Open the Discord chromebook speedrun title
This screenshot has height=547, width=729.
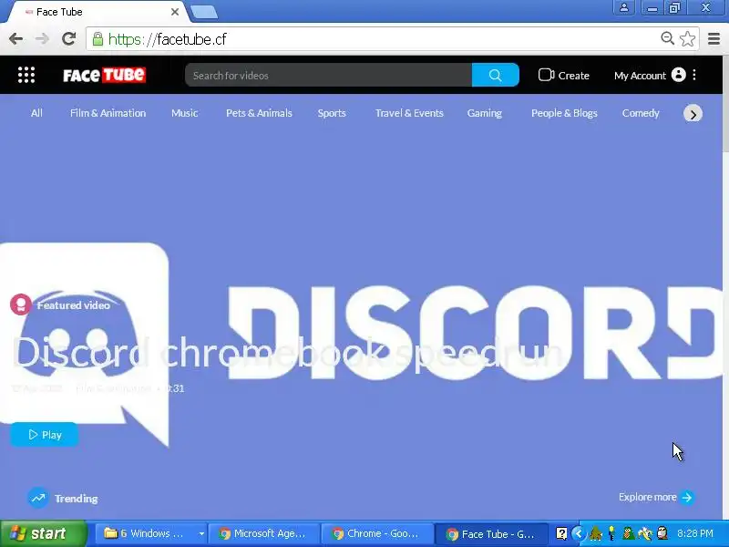(287, 352)
